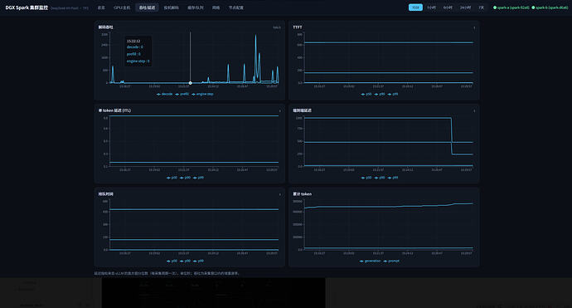Click the spark-a node status indicator
Image resolution: width=572 pixels, height=308 pixels.
click(511, 7)
